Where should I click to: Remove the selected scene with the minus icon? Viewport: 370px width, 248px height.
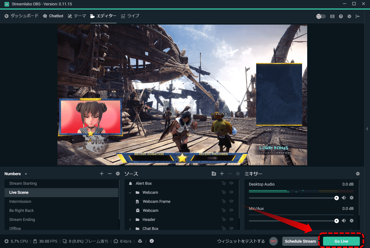110,174
